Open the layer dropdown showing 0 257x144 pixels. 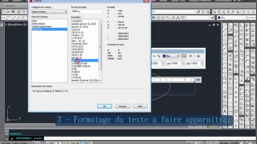click(x=173, y=12)
